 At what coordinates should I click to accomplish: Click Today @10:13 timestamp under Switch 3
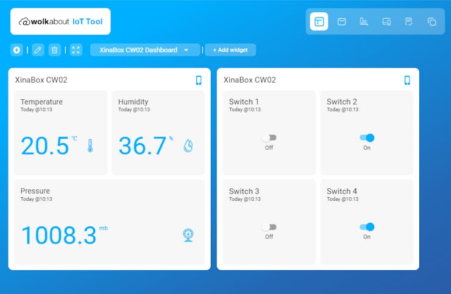tap(245, 199)
